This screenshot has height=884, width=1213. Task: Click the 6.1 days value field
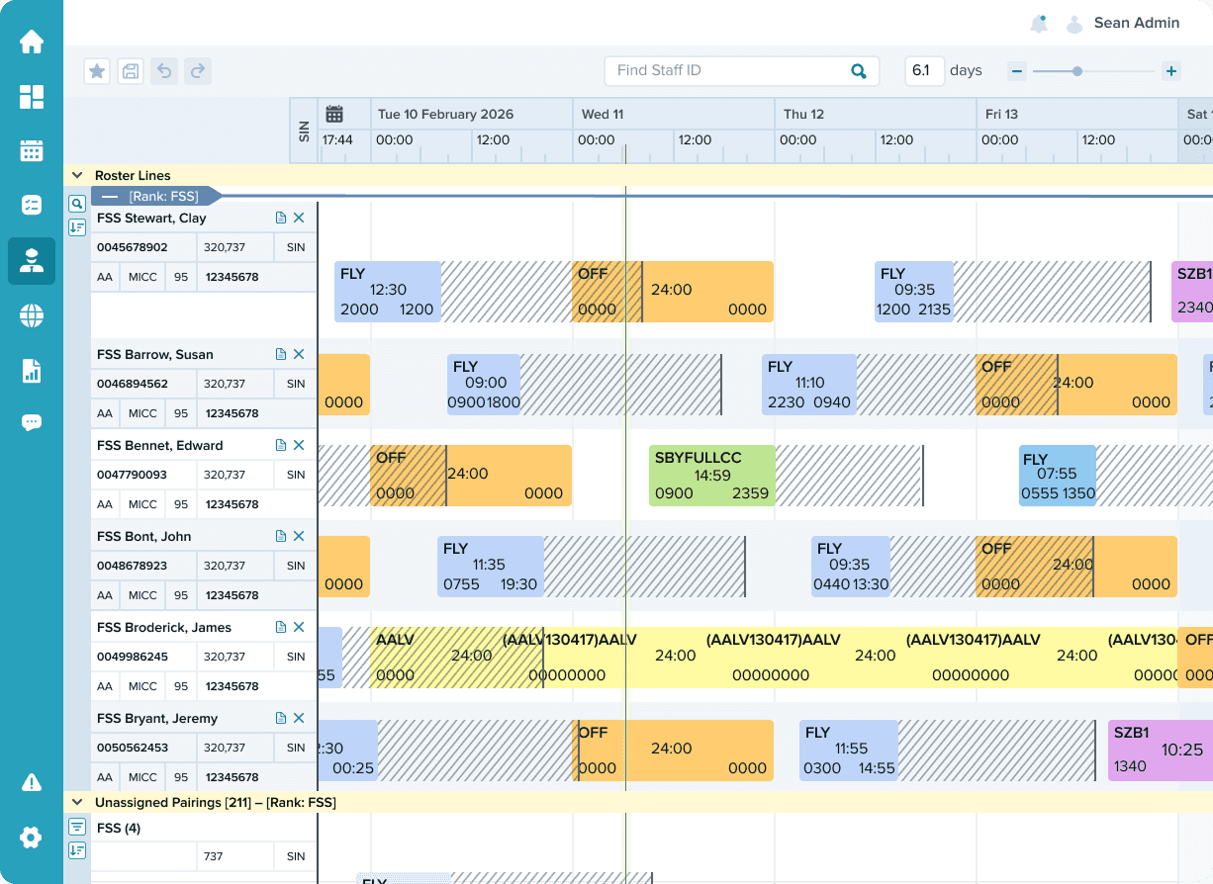[x=923, y=71]
